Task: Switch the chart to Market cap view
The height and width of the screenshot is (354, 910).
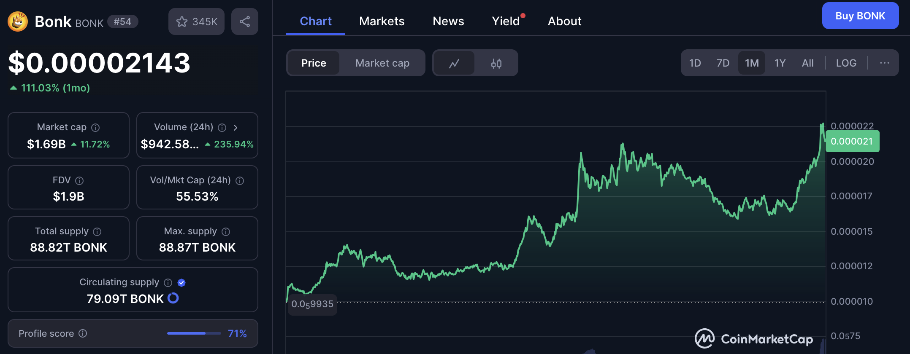Action: (x=382, y=63)
